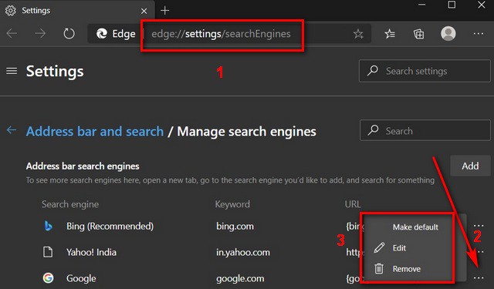Viewport: 494px width, 289px height.
Task: Click the Keyword column header
Action: 232,204
